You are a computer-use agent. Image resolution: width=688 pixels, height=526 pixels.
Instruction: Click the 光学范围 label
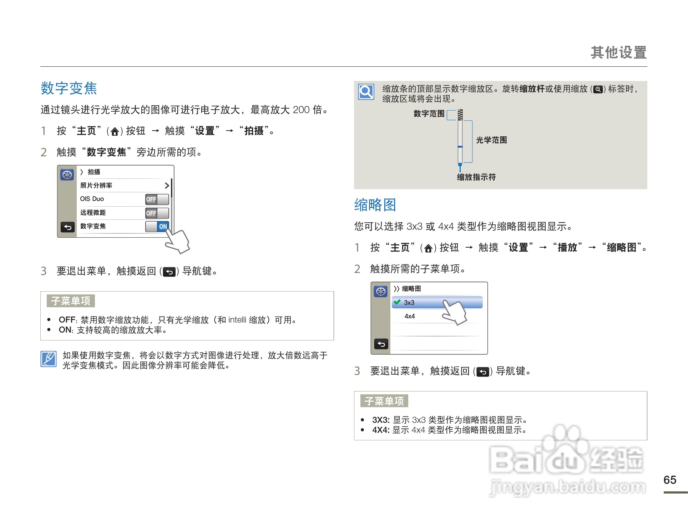click(x=491, y=140)
